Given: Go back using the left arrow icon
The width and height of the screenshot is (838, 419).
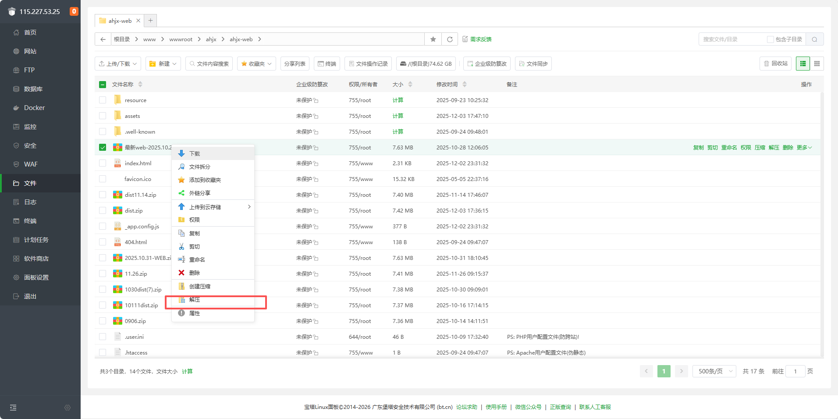Looking at the screenshot, I should click(103, 39).
